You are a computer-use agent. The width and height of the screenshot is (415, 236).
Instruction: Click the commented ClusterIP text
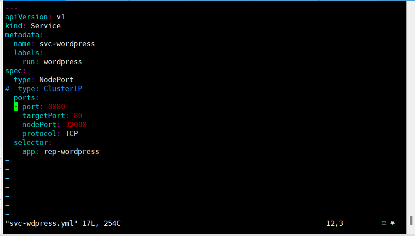pos(63,88)
